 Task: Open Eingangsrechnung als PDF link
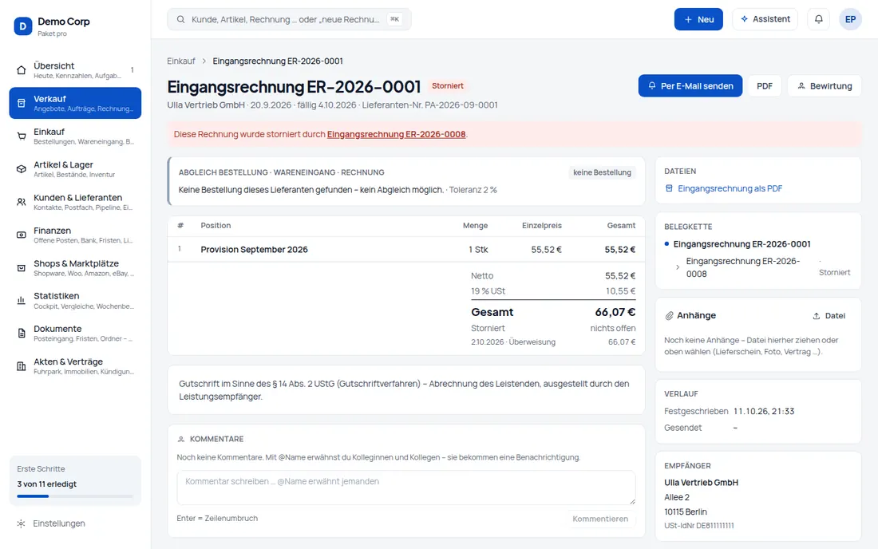[x=730, y=188]
